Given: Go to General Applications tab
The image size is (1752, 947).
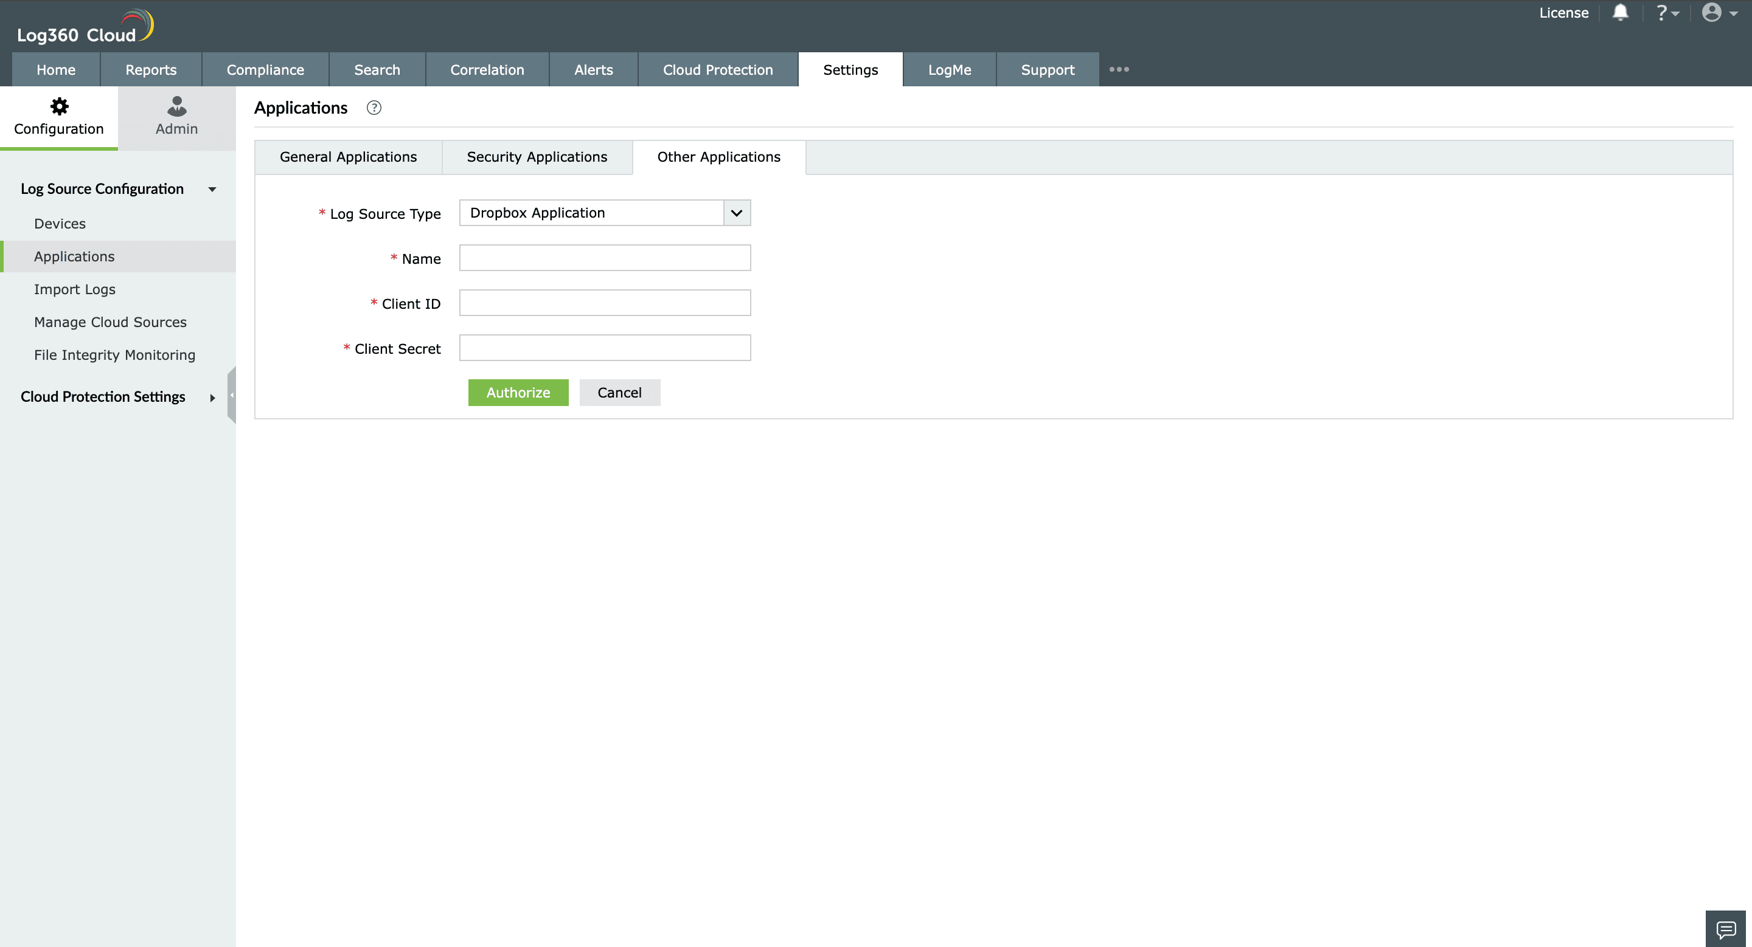Looking at the screenshot, I should coord(348,157).
